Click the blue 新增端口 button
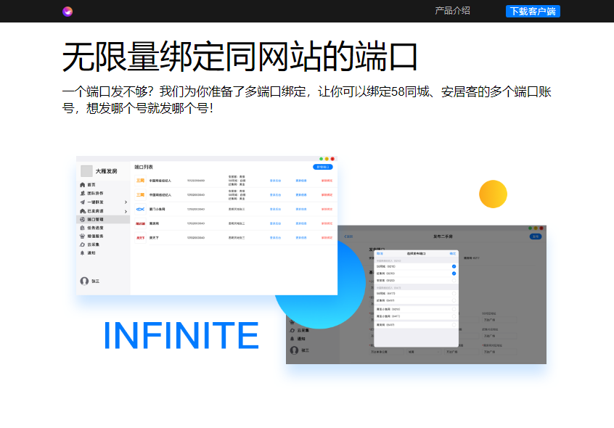 pos(323,167)
